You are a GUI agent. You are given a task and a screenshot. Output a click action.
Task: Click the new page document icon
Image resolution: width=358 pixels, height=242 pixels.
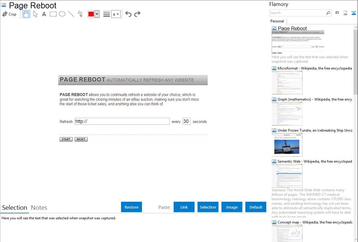[345, 13]
